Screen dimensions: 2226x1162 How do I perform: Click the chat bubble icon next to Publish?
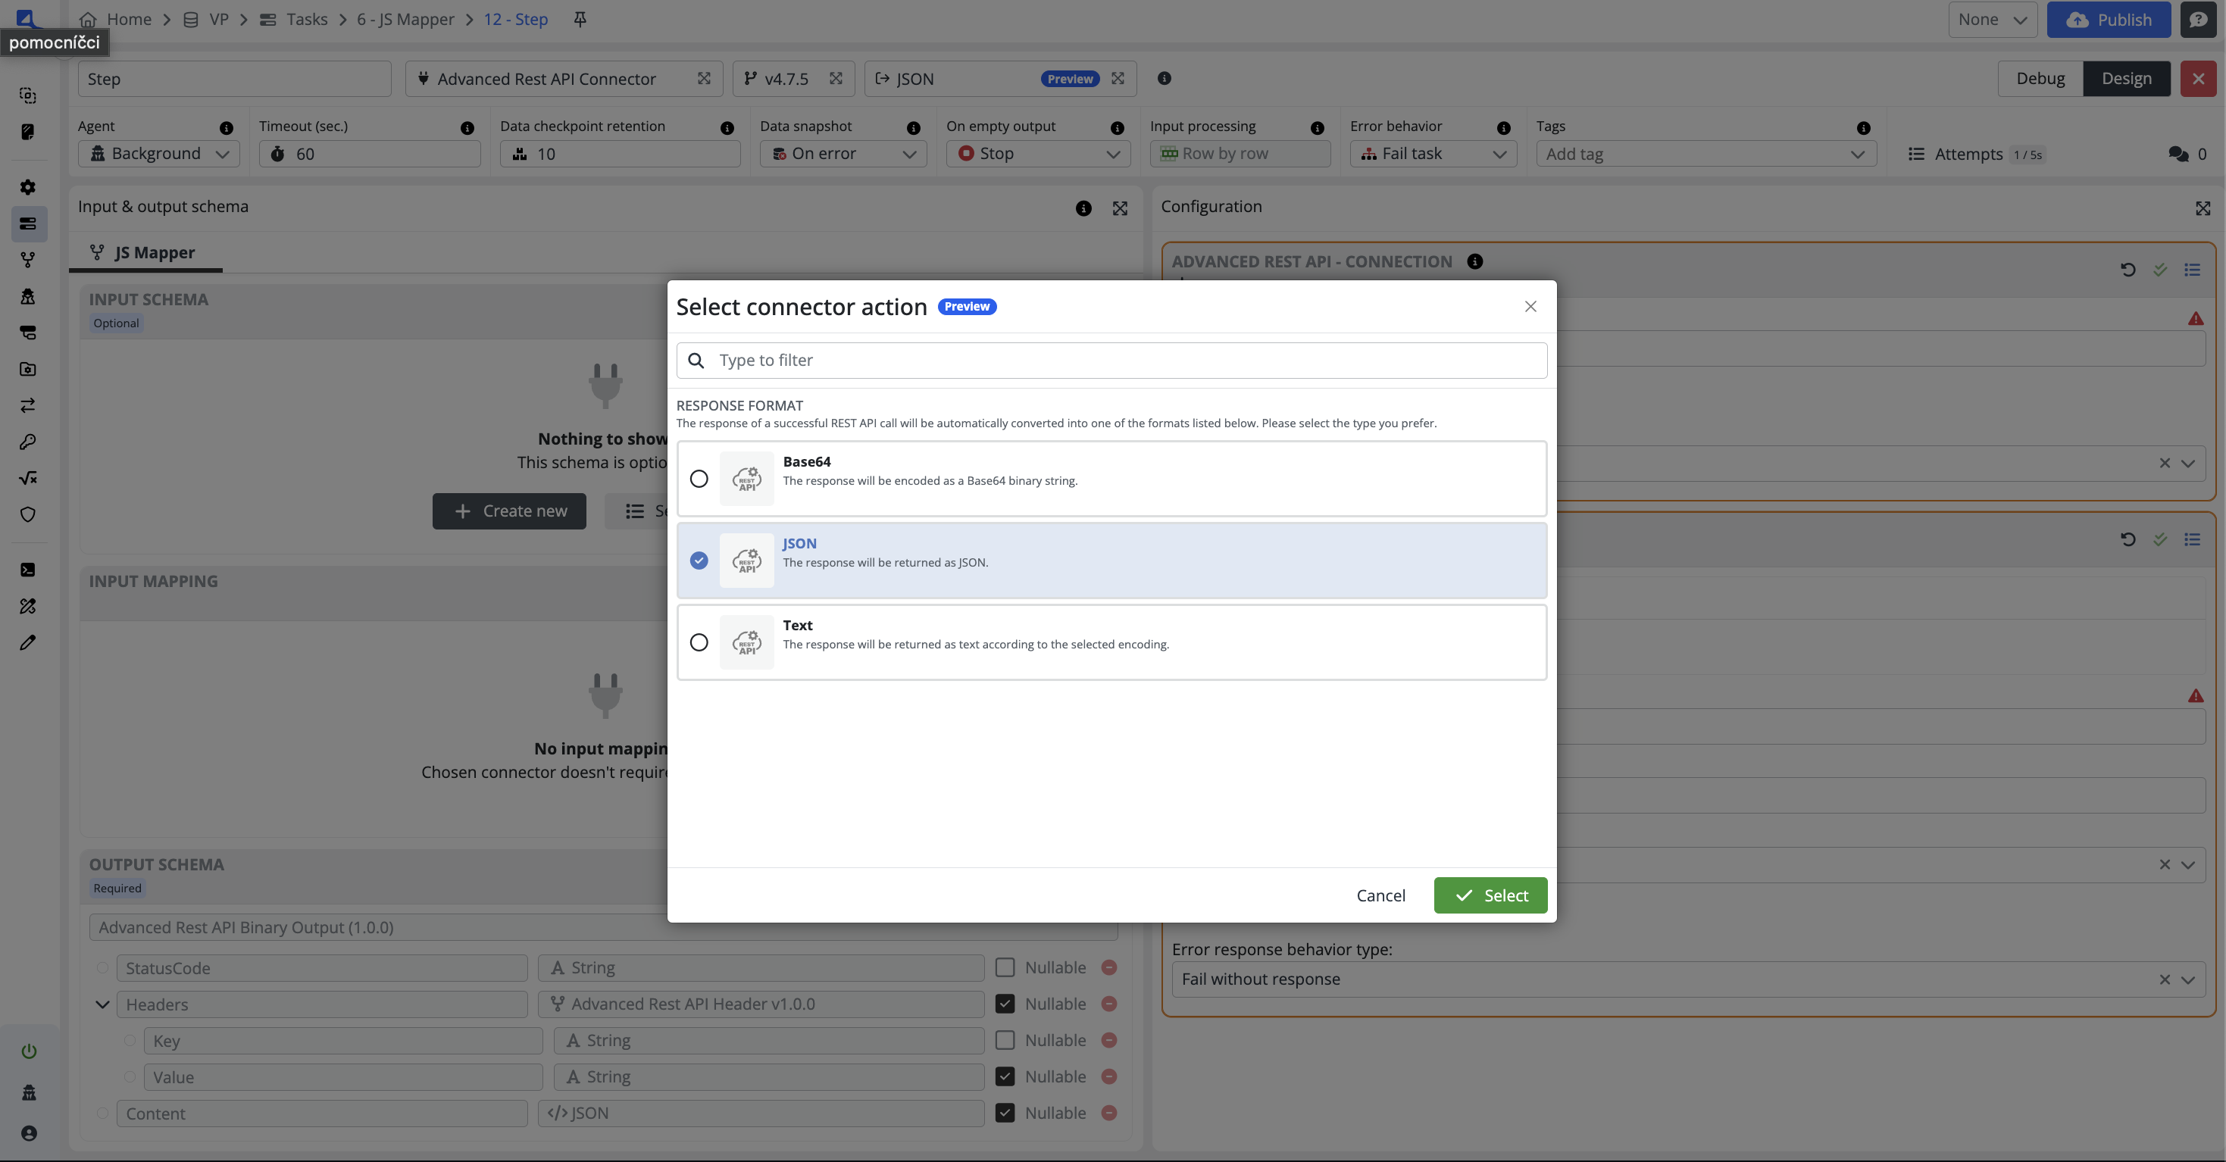point(2199,19)
